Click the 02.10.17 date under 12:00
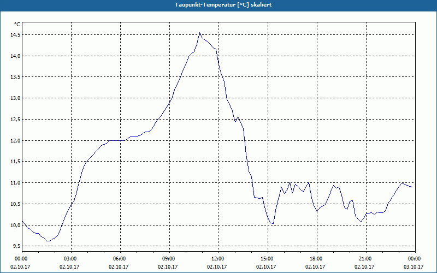437x273 pixels. [217, 266]
